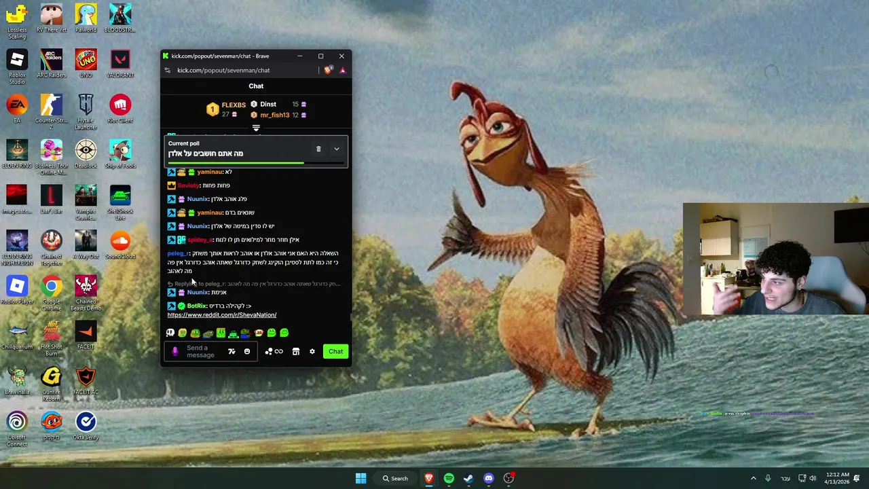Delete the current poll with trash icon

(x=318, y=149)
